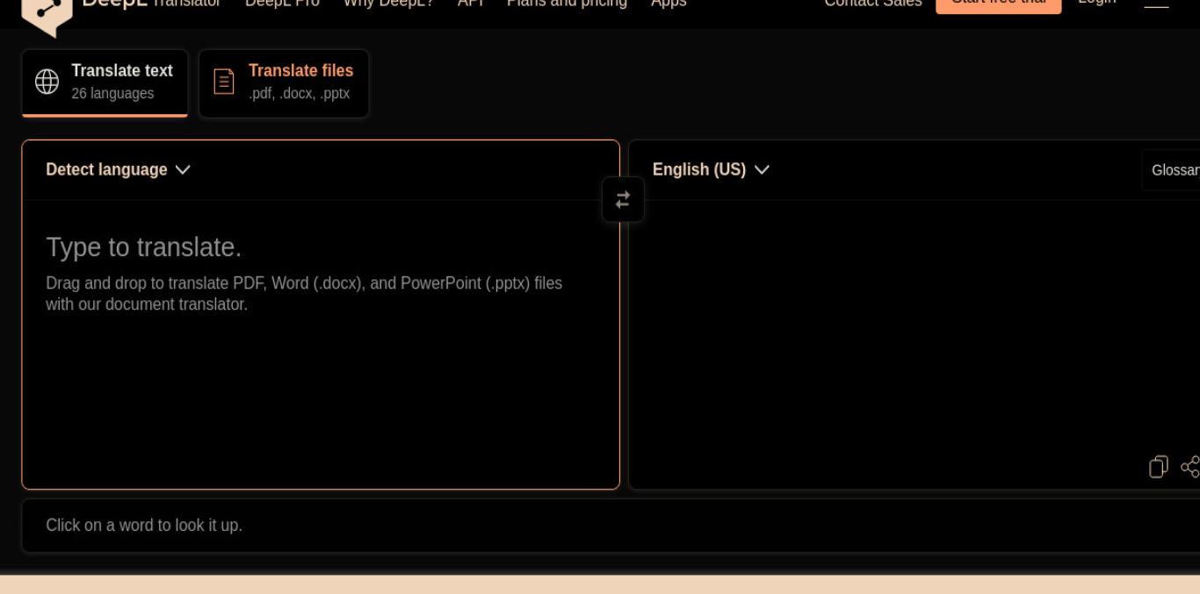1200x594 pixels.
Task: Click the Contact Sales link
Action: (x=873, y=4)
